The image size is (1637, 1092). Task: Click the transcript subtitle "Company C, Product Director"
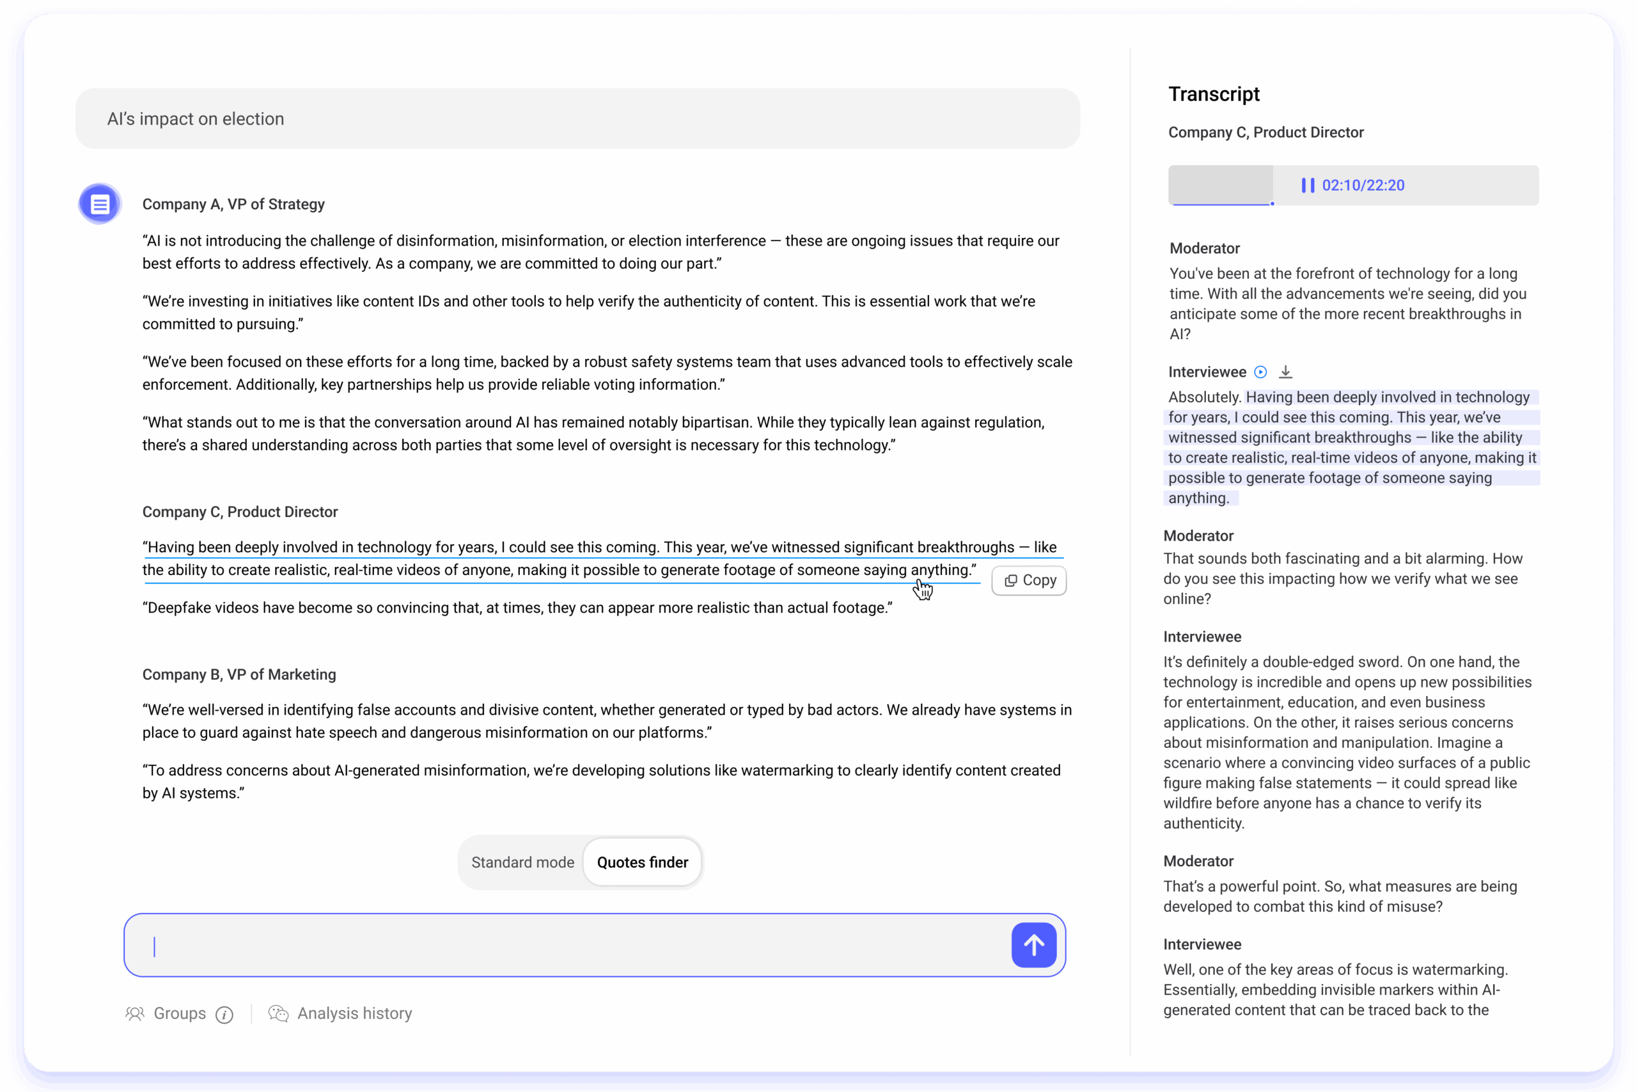coord(1265,132)
